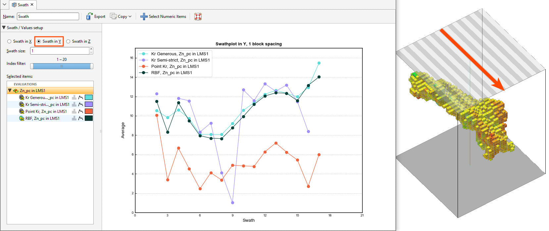Select the Swath in Y radio button
This screenshot has width=549, height=231.
[x=39, y=41]
